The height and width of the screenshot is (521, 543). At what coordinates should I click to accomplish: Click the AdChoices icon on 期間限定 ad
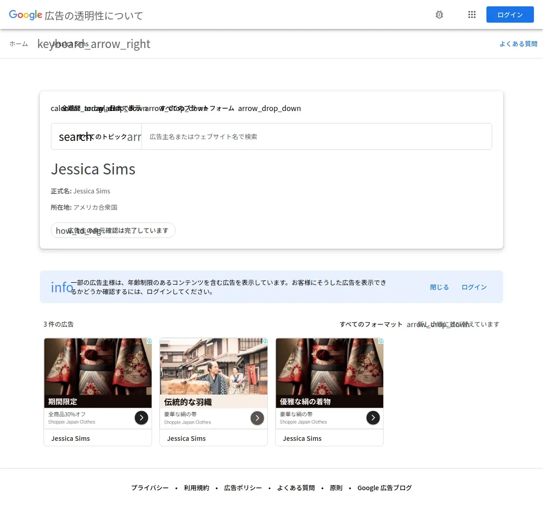tap(149, 341)
